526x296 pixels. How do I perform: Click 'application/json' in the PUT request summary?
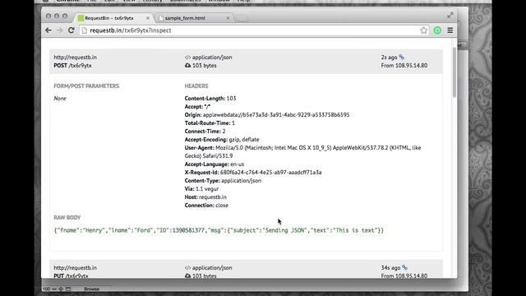click(x=212, y=267)
